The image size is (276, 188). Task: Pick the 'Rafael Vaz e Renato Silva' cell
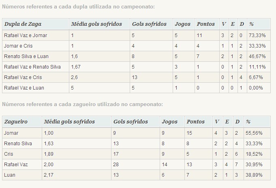[x=32, y=67]
